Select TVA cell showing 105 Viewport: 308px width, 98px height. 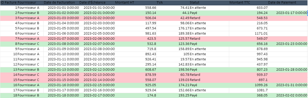coord(173,54)
